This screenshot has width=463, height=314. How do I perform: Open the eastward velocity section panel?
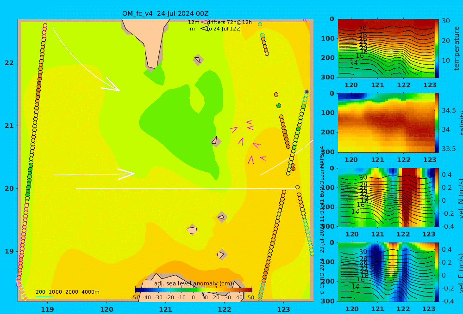click(386, 272)
